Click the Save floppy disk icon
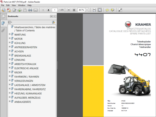Viewport: 156px width, 117px height. [x=25, y=10]
